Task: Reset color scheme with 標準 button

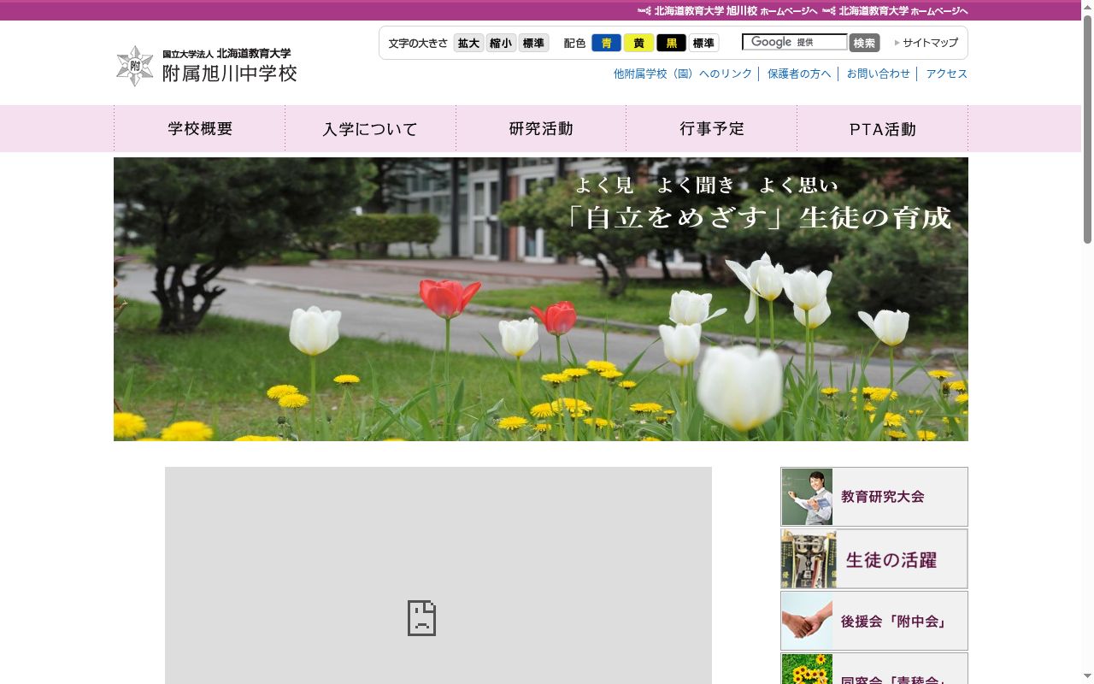Action: [703, 43]
